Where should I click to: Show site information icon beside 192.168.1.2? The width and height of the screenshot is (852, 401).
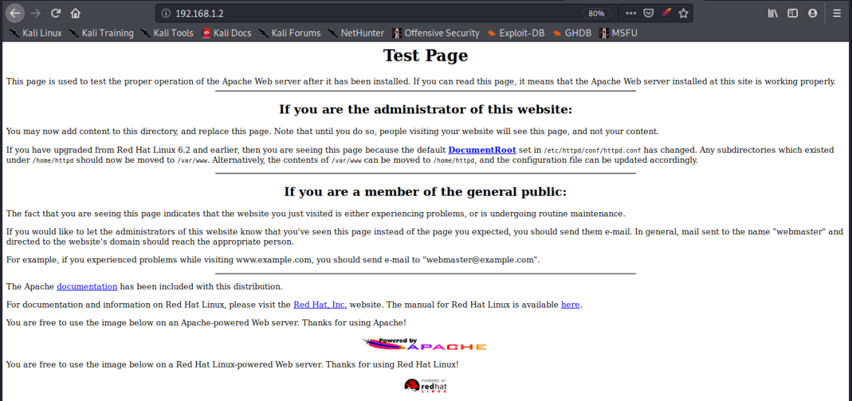coord(166,13)
